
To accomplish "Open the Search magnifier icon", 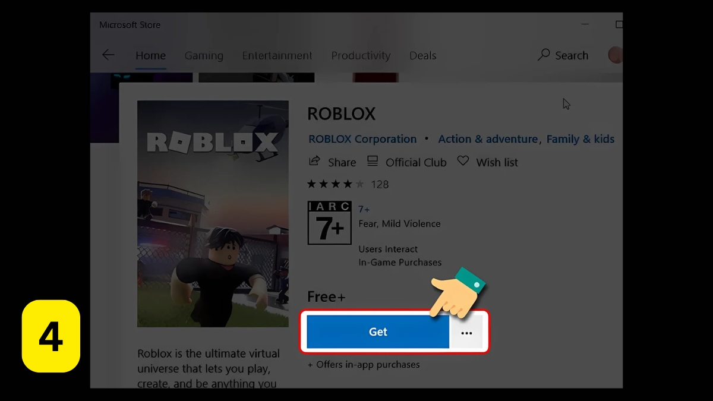I will [544, 55].
